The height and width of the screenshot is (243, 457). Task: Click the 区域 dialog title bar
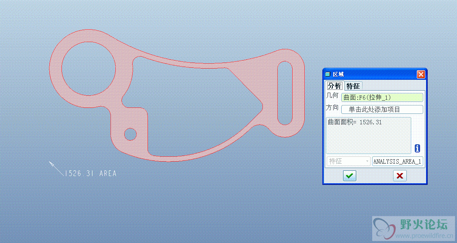pyautogui.click(x=375, y=75)
